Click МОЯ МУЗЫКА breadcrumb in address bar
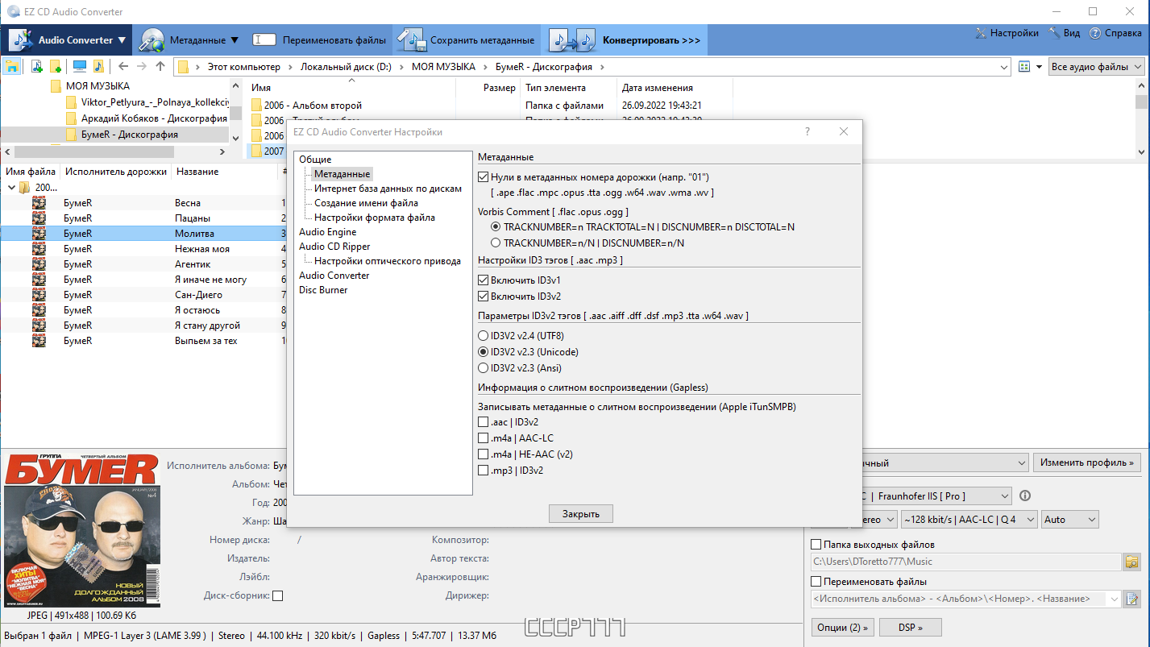This screenshot has height=647, width=1150. pos(443,67)
